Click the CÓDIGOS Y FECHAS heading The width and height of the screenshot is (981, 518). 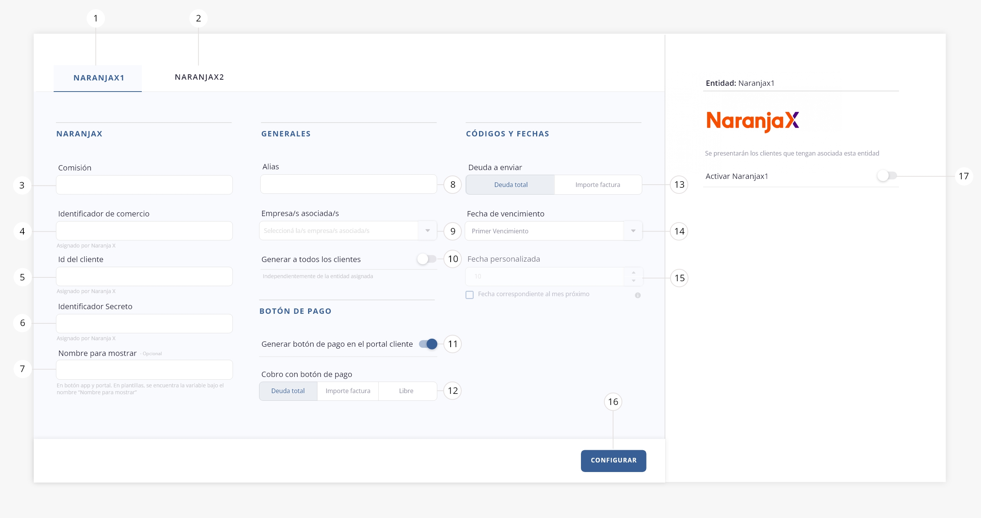click(507, 134)
